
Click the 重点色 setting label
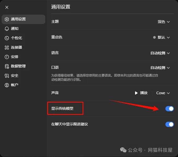coord(57,37)
